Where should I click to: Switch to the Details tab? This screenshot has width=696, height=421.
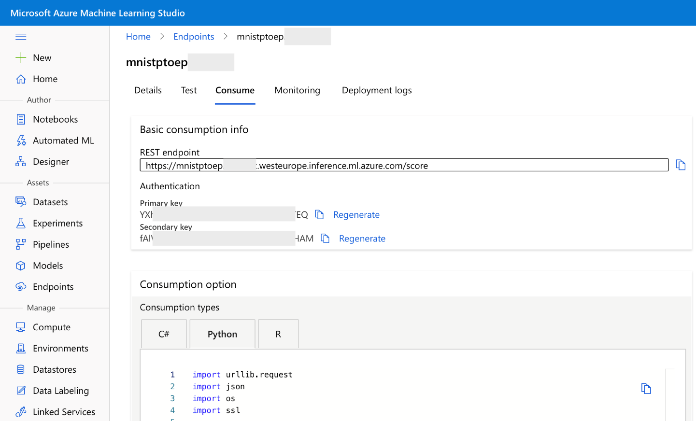(148, 90)
